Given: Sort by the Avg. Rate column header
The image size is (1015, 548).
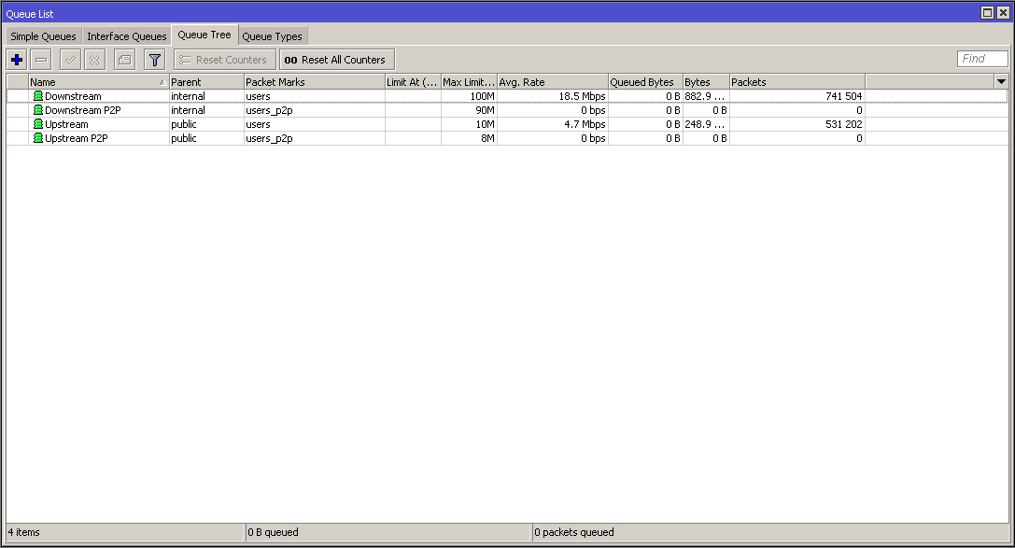Looking at the screenshot, I should (x=552, y=82).
